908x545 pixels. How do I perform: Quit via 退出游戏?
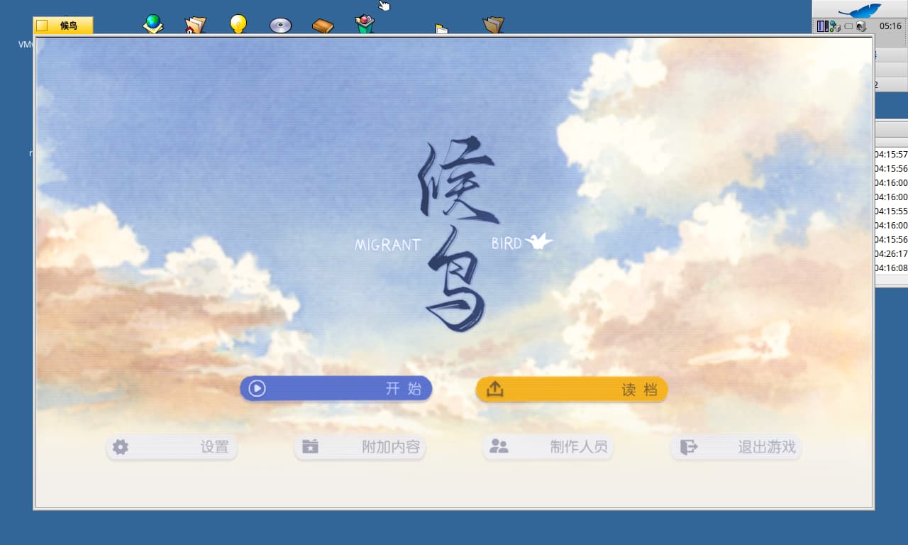click(736, 447)
